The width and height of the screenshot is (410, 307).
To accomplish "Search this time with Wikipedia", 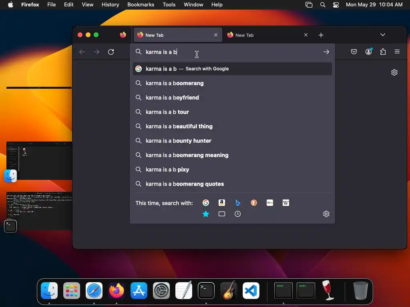I will click(286, 203).
